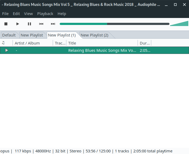The image size is (189, 154).
Task: Click the playing indicator triangle in track row
Action: click(7, 50)
